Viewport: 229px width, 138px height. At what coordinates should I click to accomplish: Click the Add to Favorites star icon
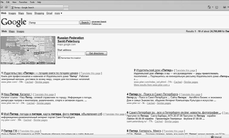coord(6,7)
